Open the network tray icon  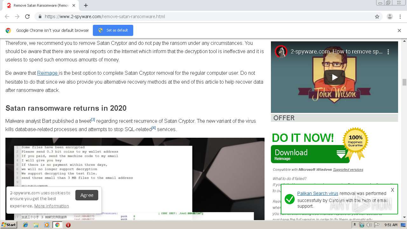click(x=362, y=225)
